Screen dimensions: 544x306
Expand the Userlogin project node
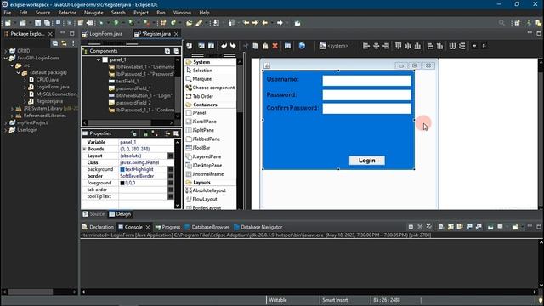(6, 130)
